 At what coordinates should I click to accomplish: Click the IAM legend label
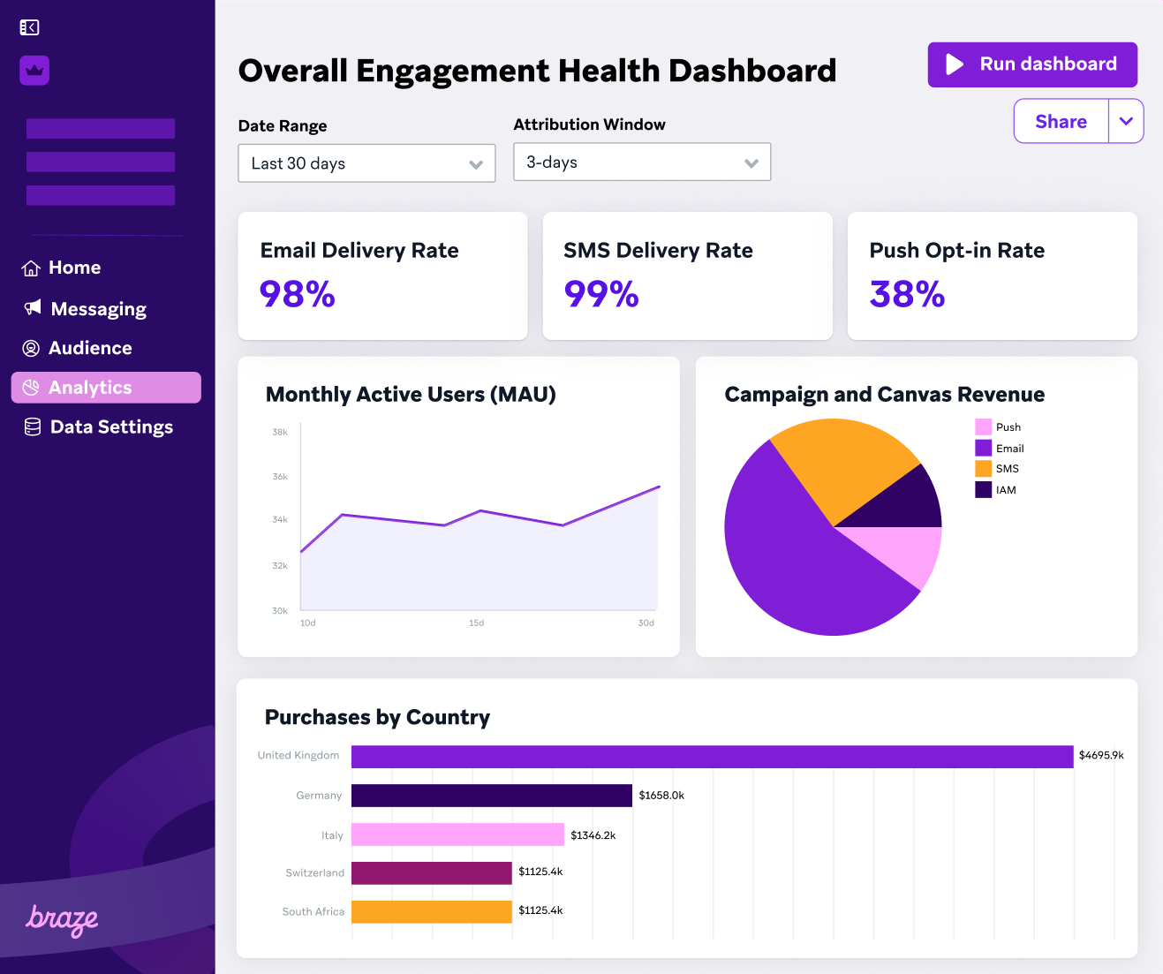click(x=1006, y=490)
